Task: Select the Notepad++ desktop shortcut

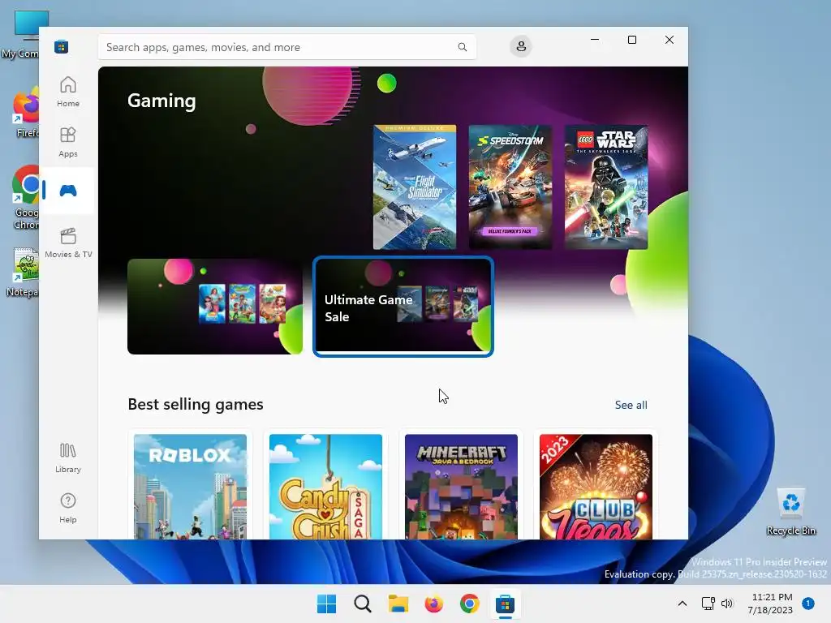Action: tap(22, 273)
